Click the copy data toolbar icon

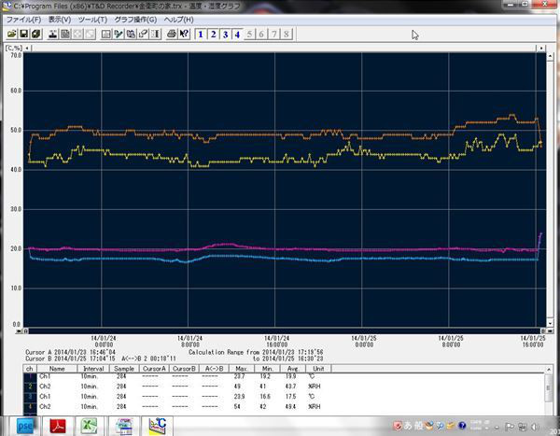coord(131,34)
